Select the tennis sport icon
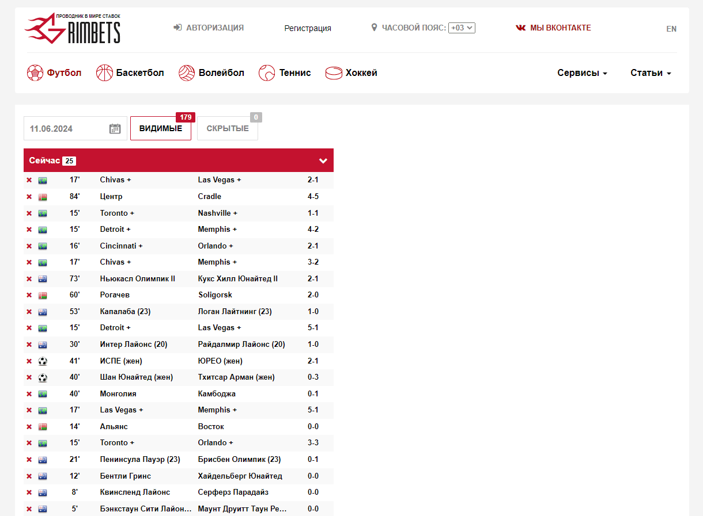 pos(267,73)
